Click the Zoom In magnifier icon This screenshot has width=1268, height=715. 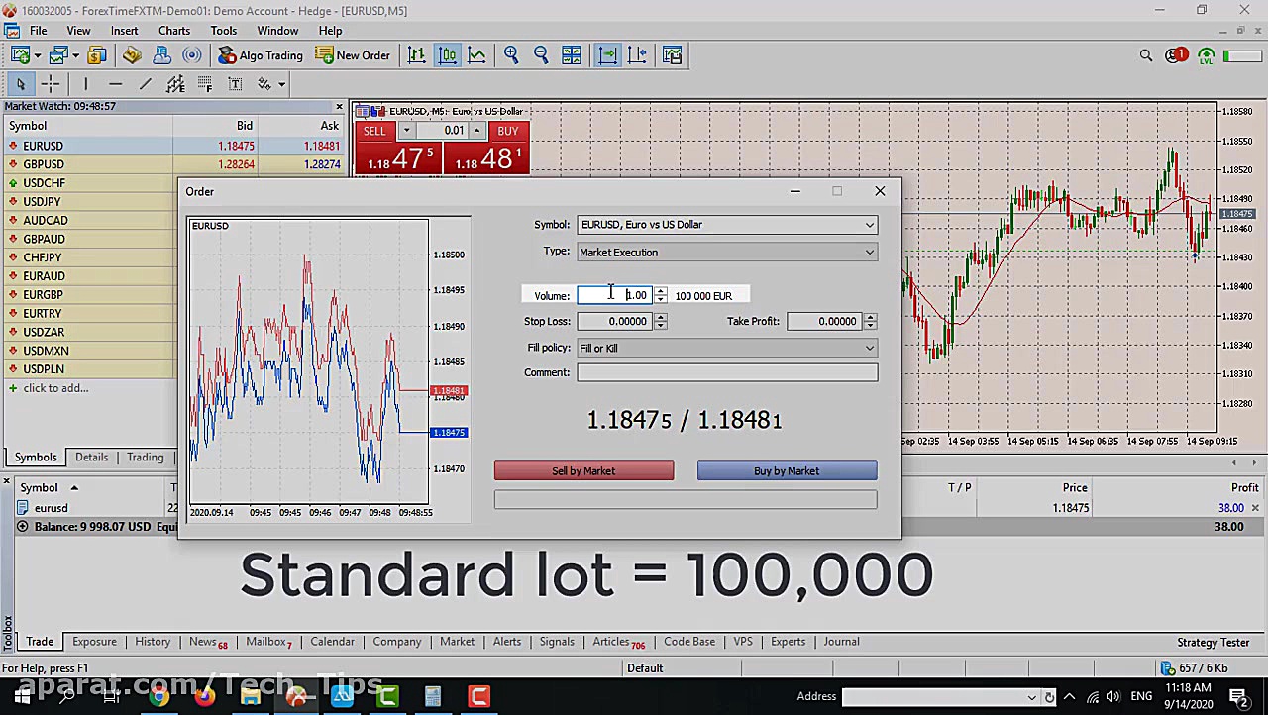511,55
